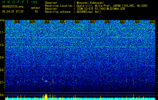
Task: Click the Ogata-vill. Akita-Pref. JAPAN location text
Action: click(x=112, y=6)
